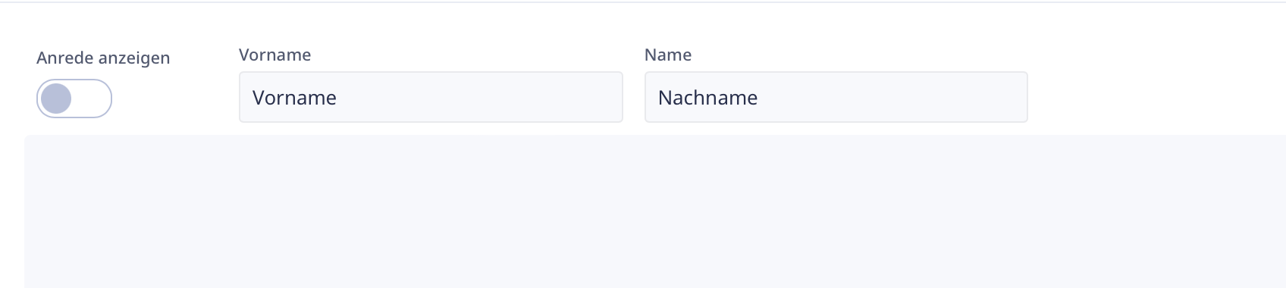Click the Vorname label above the field
The image size is (1286, 288).
274,55
